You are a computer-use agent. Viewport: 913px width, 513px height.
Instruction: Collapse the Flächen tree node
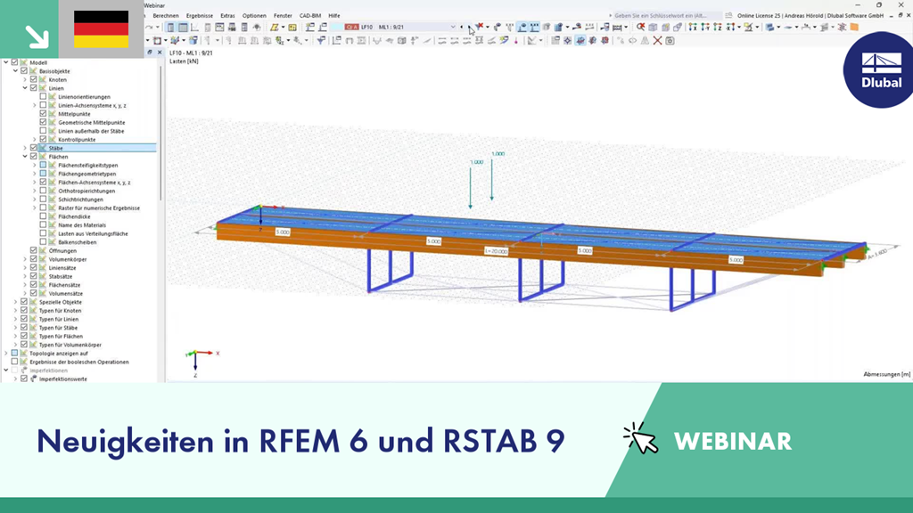point(25,157)
